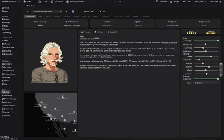
Task: Switch to the Work tab
Action: coord(40,16)
